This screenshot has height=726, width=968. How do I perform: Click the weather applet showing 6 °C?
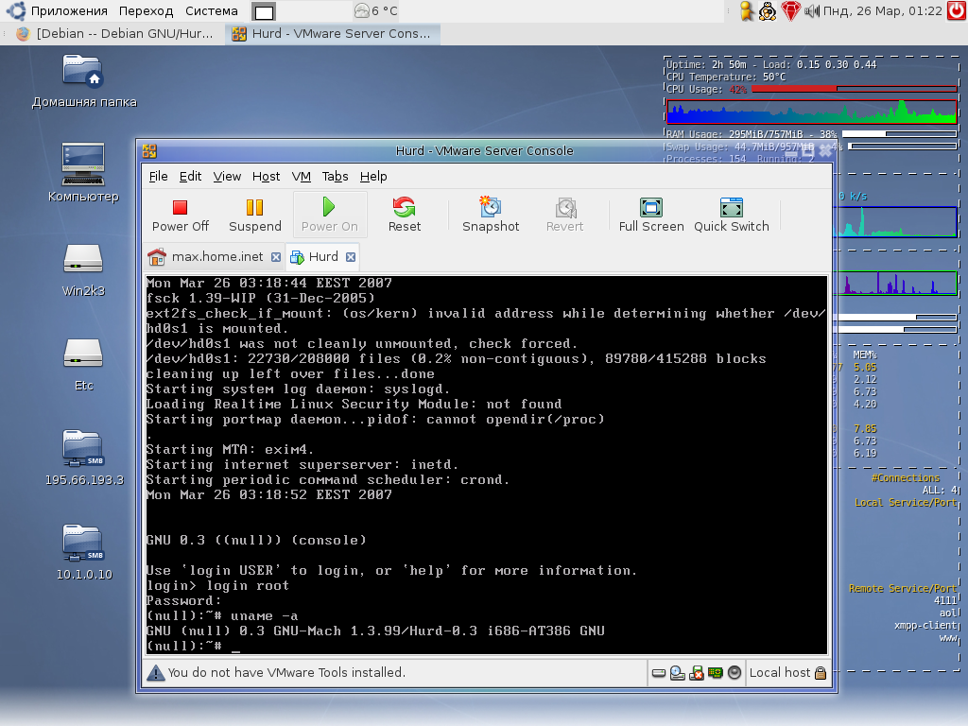[376, 11]
